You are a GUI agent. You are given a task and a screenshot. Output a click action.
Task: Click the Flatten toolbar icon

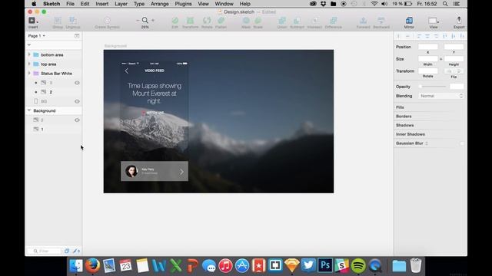coord(221,21)
